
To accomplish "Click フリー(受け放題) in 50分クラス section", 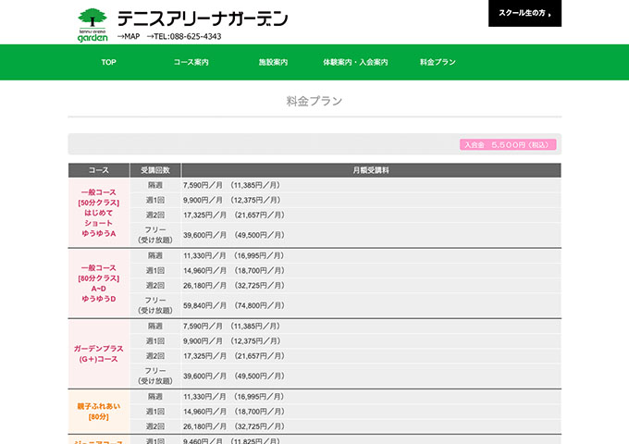I will coord(155,235).
